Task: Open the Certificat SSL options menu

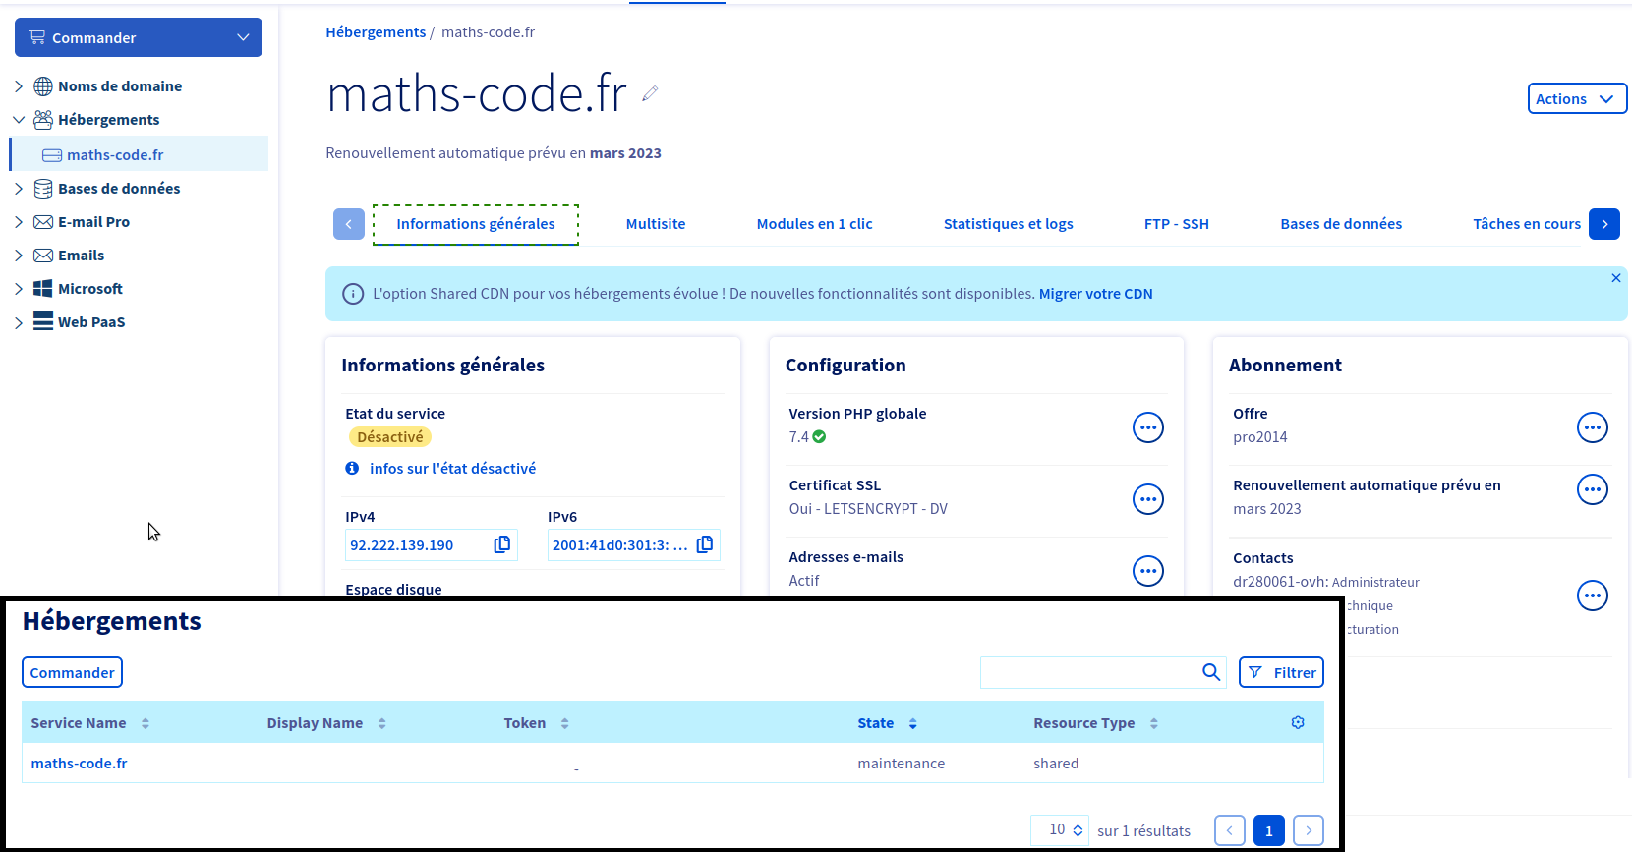Action: (1147, 499)
